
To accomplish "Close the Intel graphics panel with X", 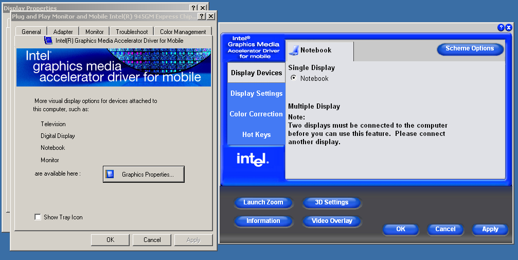I will pyautogui.click(x=509, y=27).
